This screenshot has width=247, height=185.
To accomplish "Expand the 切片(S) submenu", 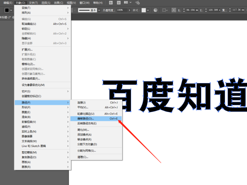I will click(x=42, y=91).
